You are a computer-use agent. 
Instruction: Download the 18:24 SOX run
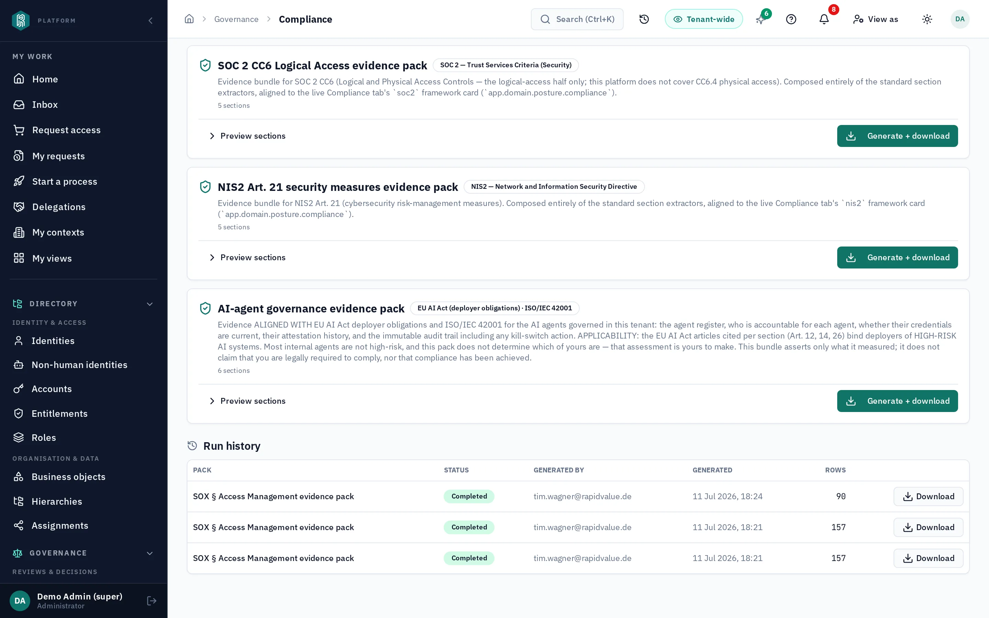tap(928, 496)
